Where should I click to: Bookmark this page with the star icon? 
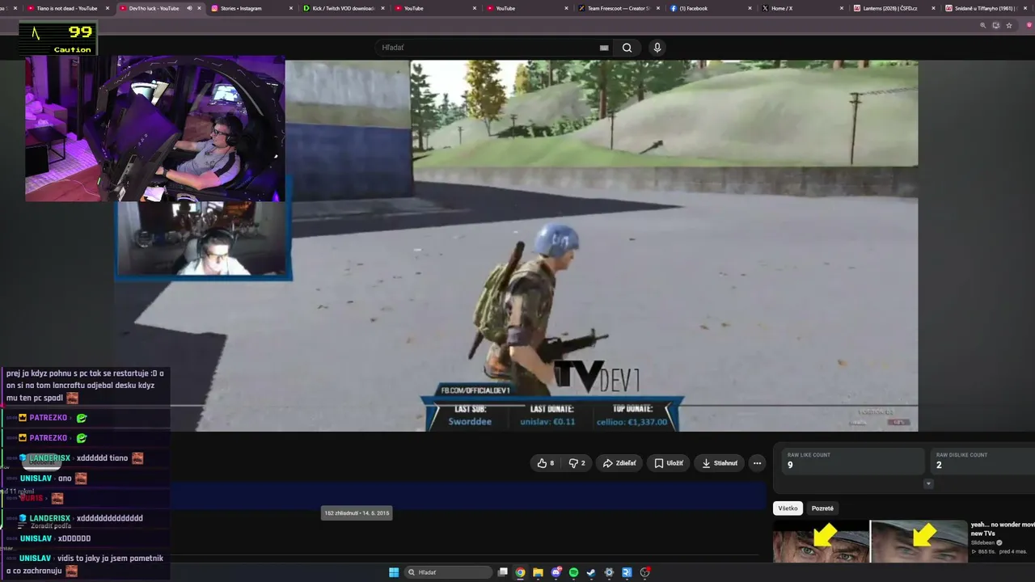pyautogui.click(x=1009, y=25)
